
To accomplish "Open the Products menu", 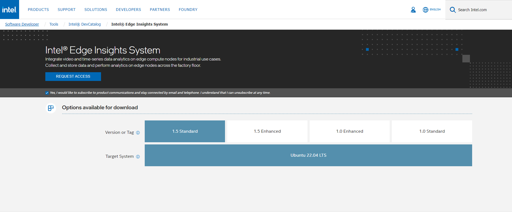I will 38,10.
